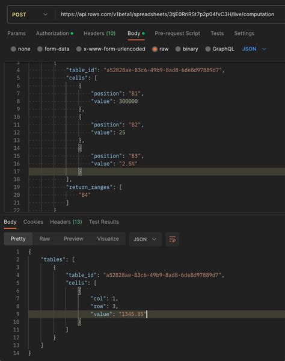Viewport: 285px width, 361px height.
Task: Switch response to Raw view
Action: click(44, 239)
